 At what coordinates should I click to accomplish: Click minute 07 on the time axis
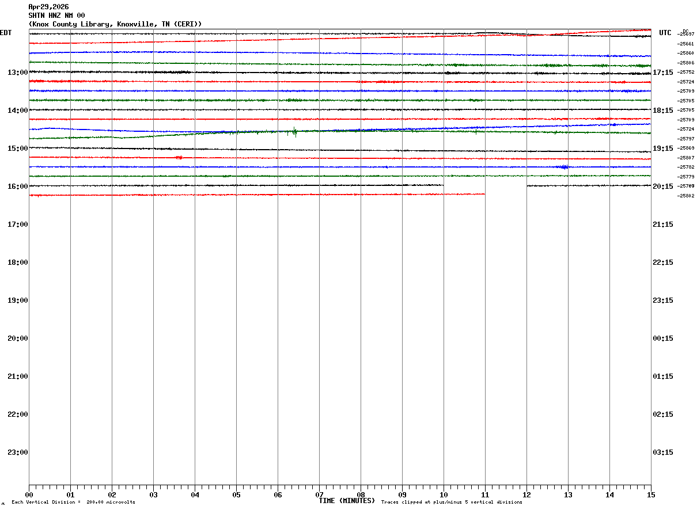[x=319, y=495]
